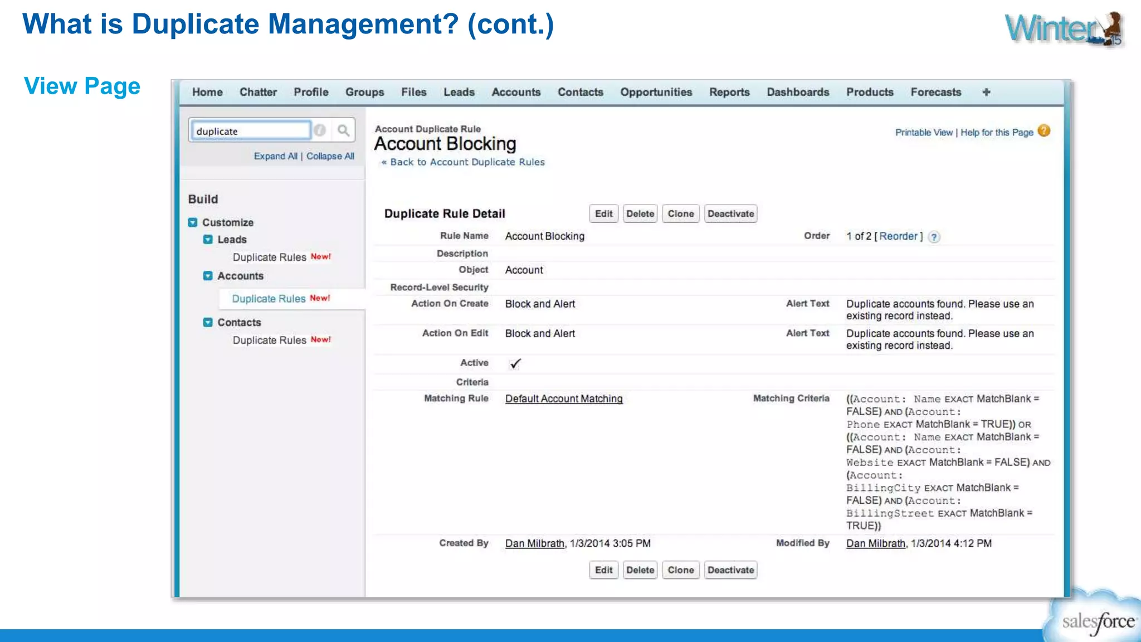
Task: Open the Opportunities tab
Action: click(656, 92)
